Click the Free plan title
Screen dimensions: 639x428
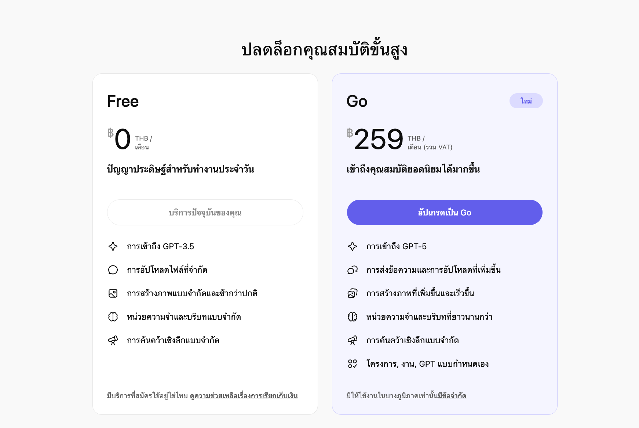tap(123, 101)
